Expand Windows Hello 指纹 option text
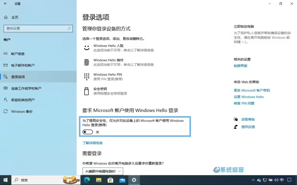The image size is (297, 185). 123,62
